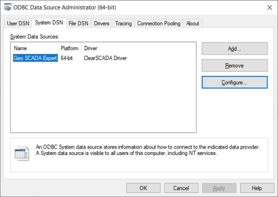Screen dimensions: 278x197
Task: Open the Tracing tab
Action: pos(123,24)
